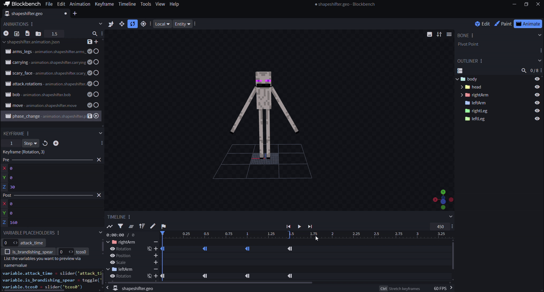Hide the body bone with its eye icon
544x292 pixels.
[537, 79]
